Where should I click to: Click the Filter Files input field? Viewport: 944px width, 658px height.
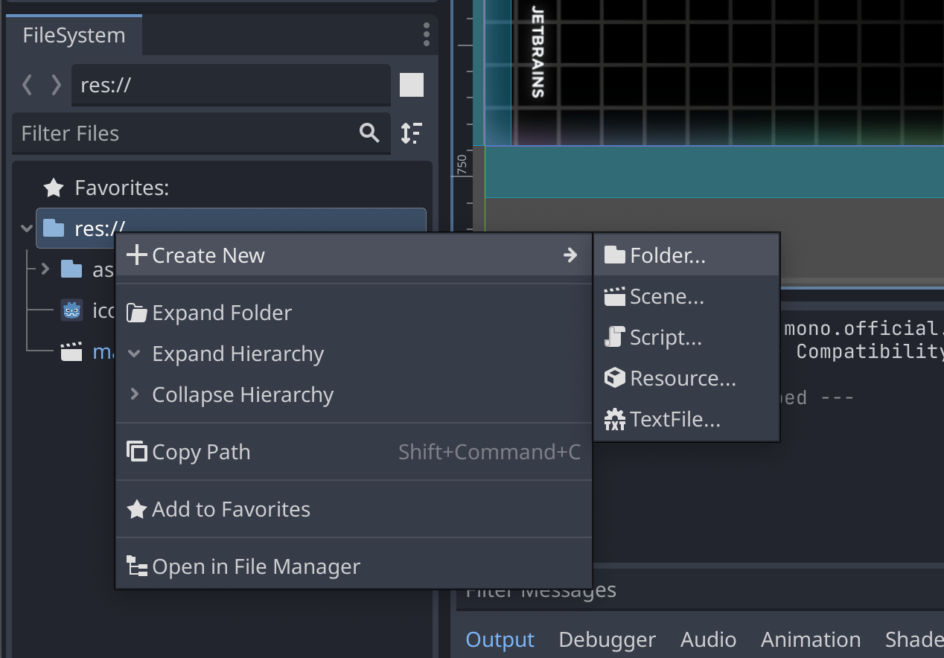point(186,133)
